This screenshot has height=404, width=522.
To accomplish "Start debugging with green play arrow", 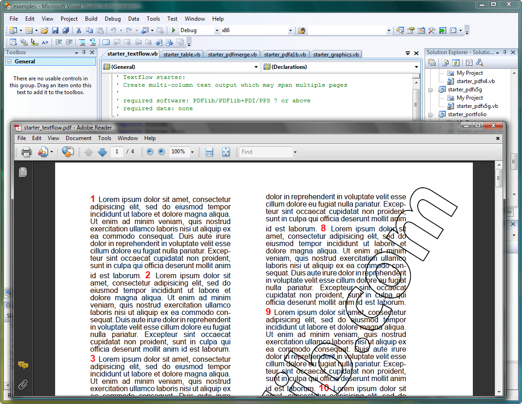I will (174, 31).
